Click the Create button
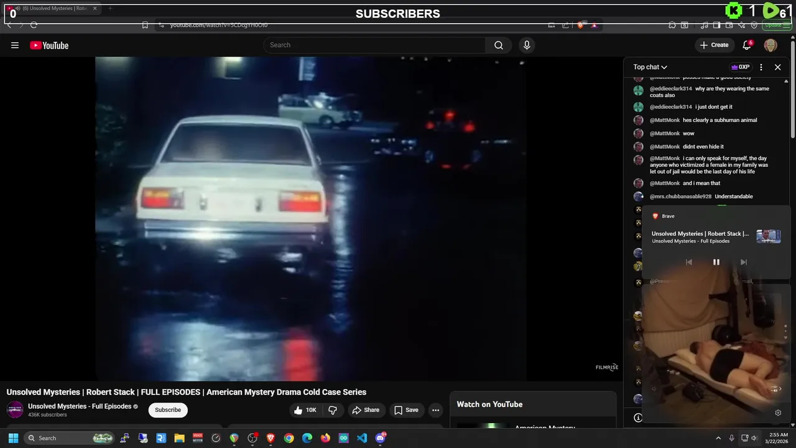 pos(714,45)
